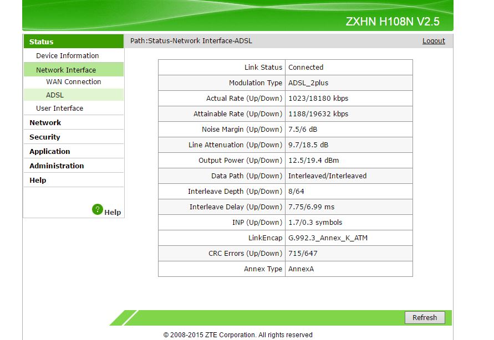Click the Connected value
The width and height of the screenshot is (494, 340).
(305, 68)
